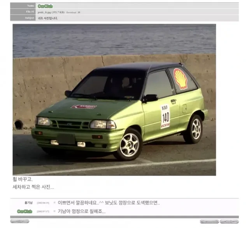Image resolution: width=249 pixels, height=228 pixels.
Task: Click the CarClub logo in comment row
Action: pyautogui.click(x=25, y=211)
